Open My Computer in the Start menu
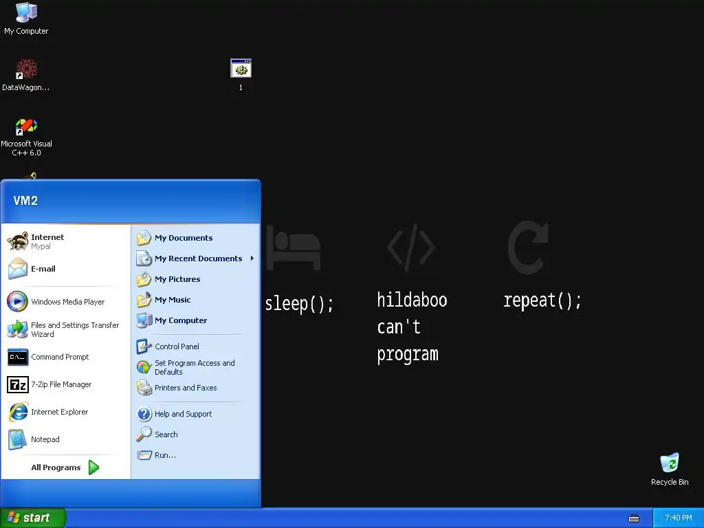This screenshot has height=528, width=704. pyautogui.click(x=196, y=320)
